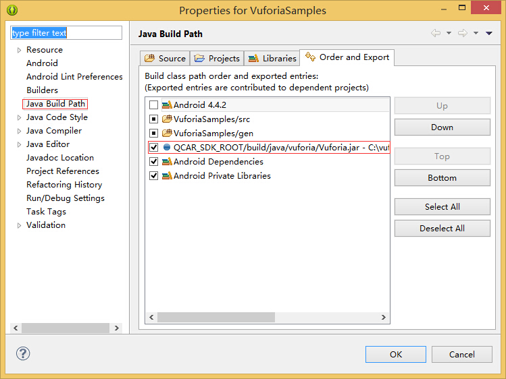Click the Top button

442,156
